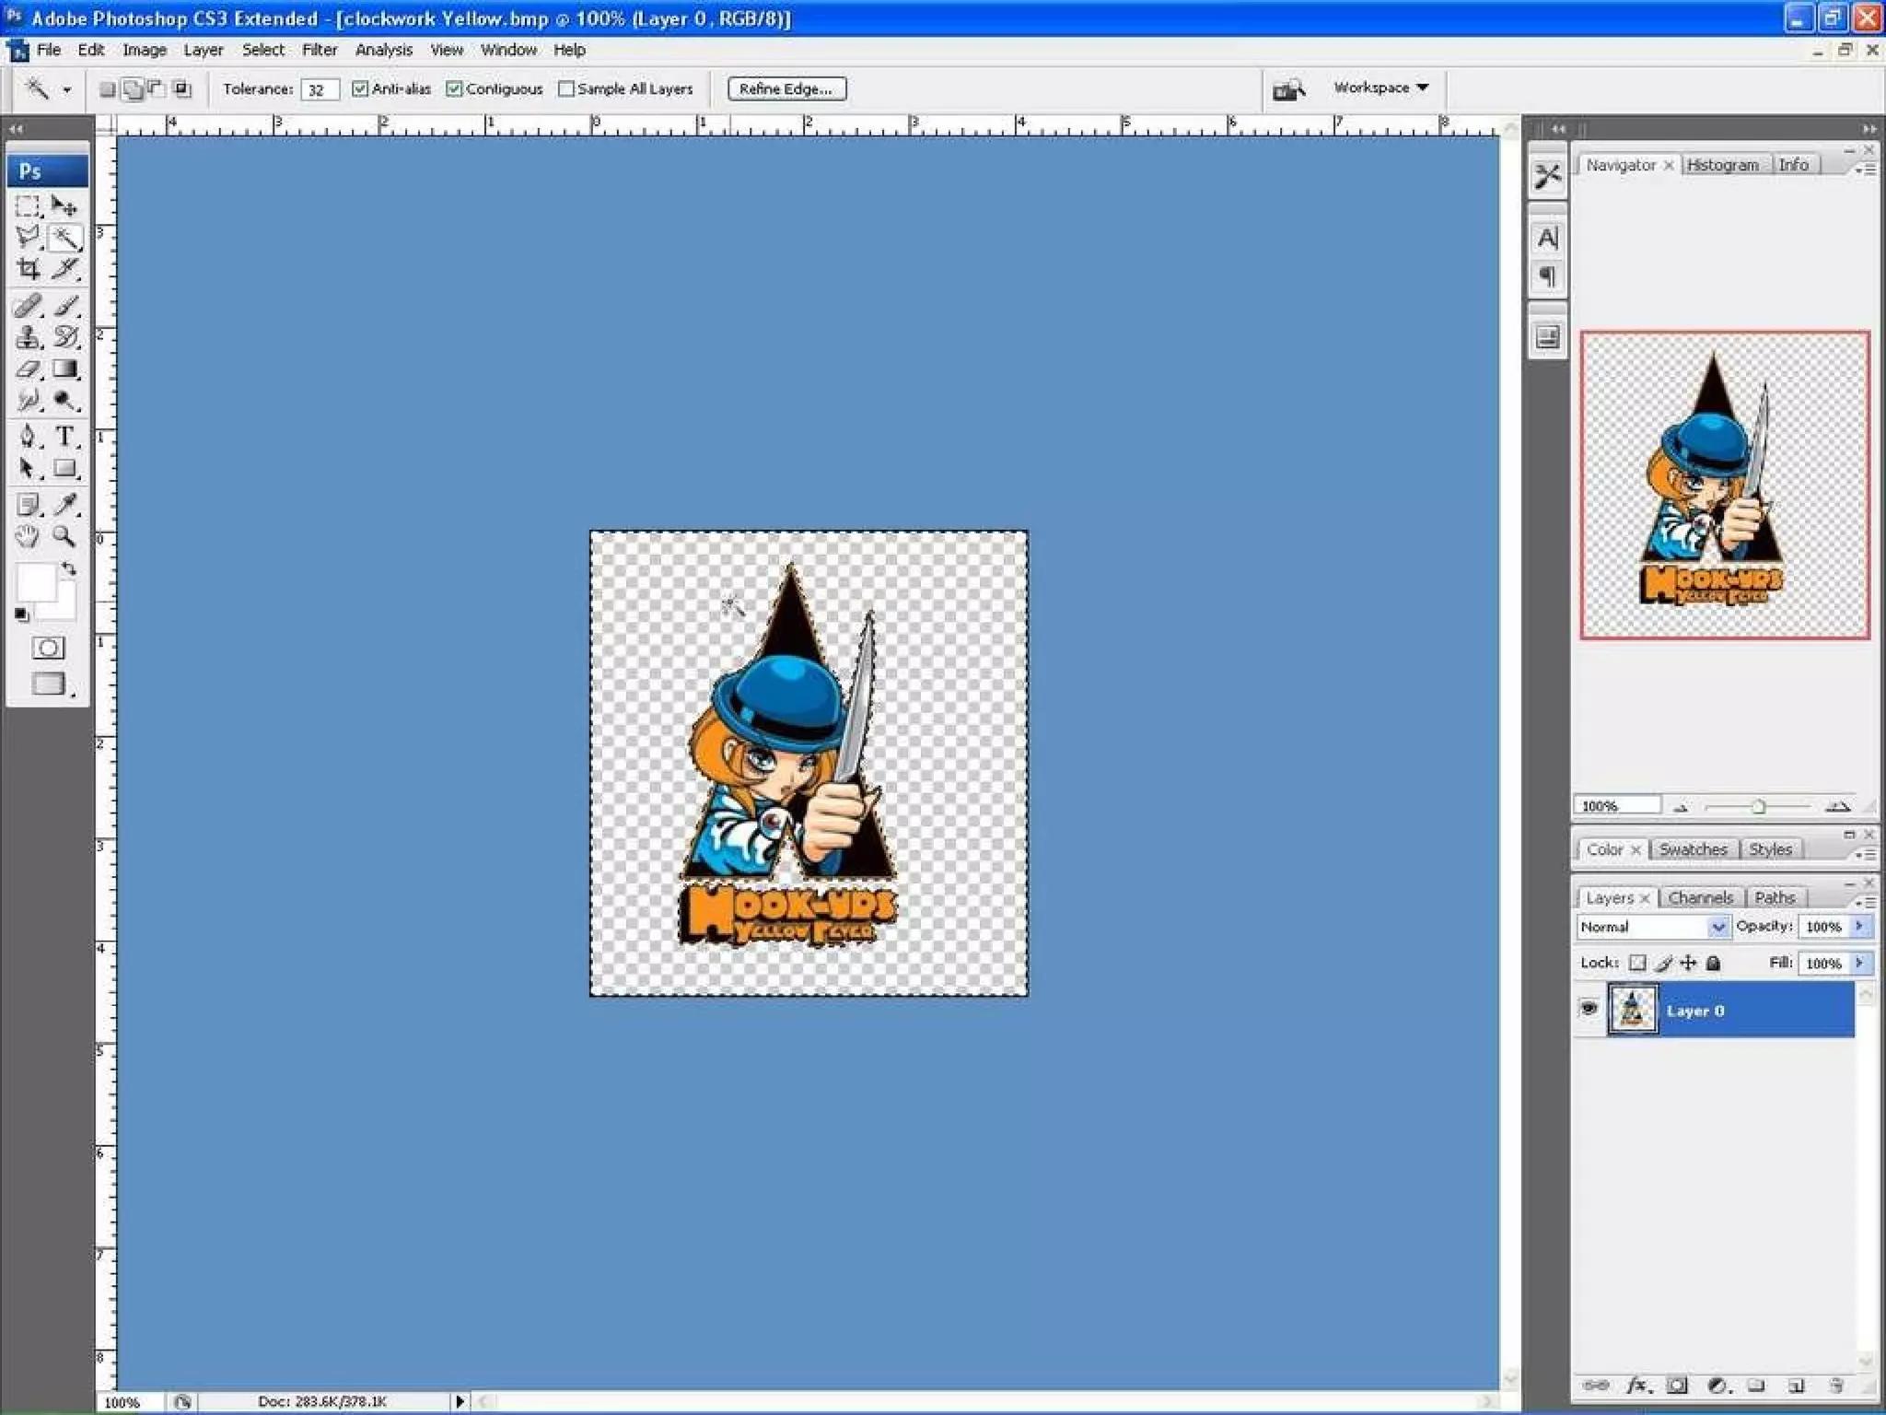The width and height of the screenshot is (1886, 1415).
Task: Select the Rectangular Marquee tool
Action: [x=28, y=206]
